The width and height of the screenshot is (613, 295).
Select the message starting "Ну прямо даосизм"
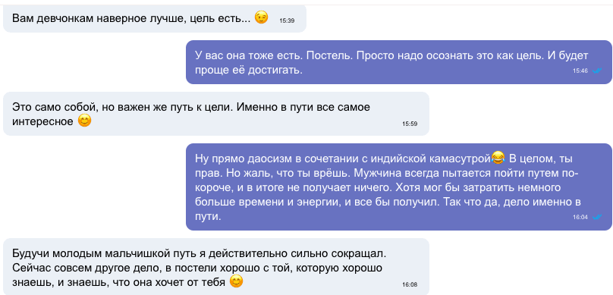click(399, 187)
